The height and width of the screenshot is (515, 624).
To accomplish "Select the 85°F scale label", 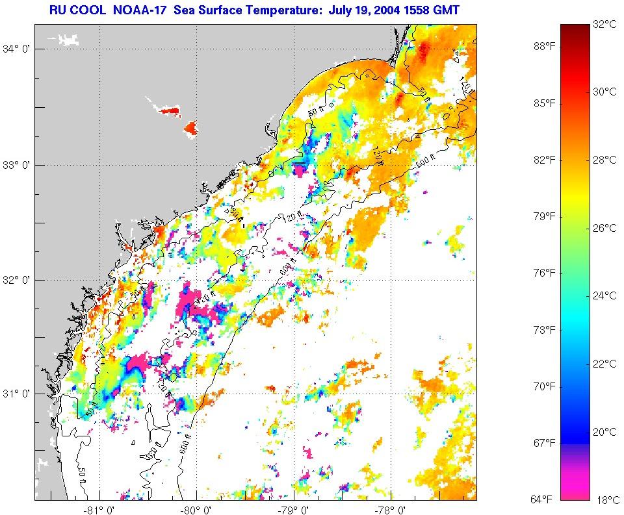I will tap(545, 103).
